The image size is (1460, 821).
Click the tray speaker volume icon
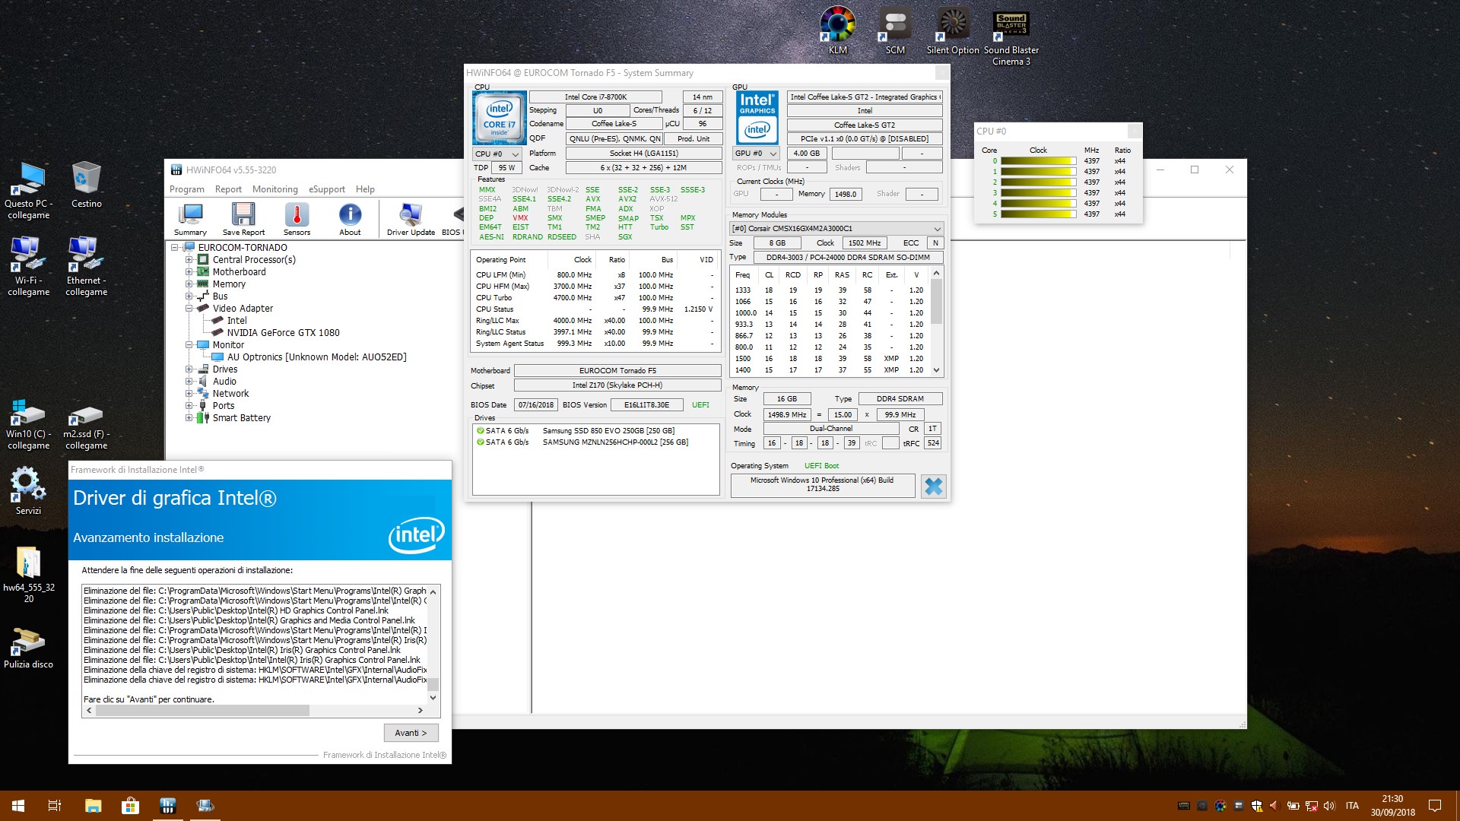tap(1329, 806)
